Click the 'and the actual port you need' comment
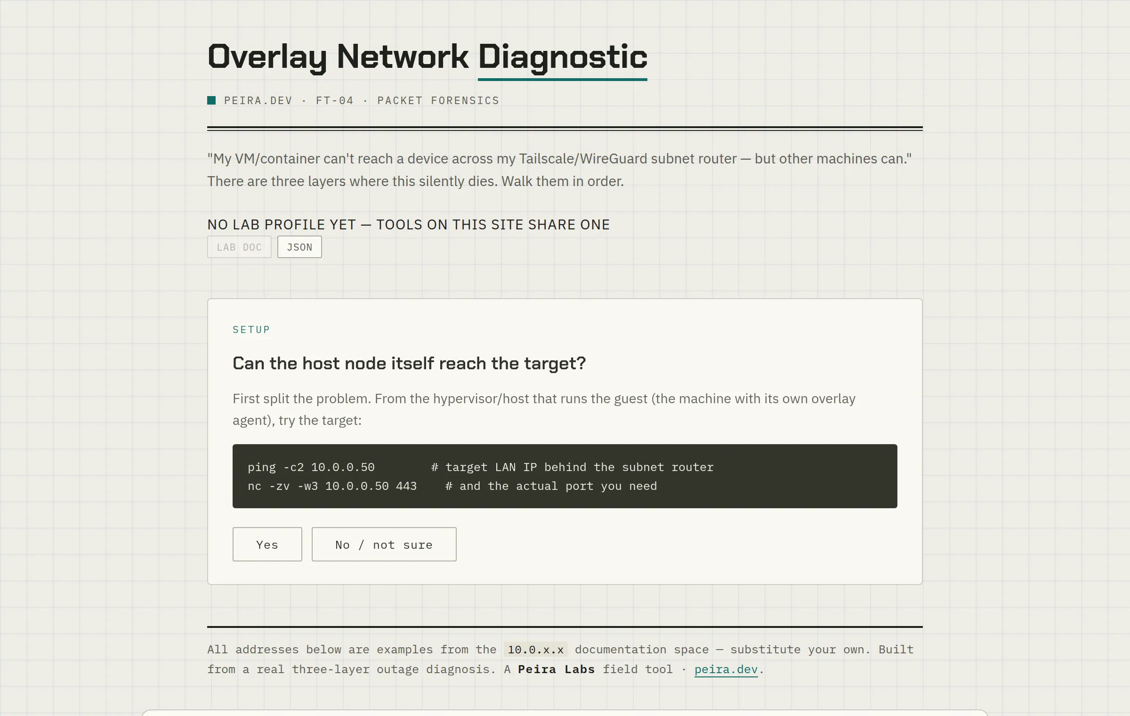The height and width of the screenshot is (716, 1130). coord(551,486)
